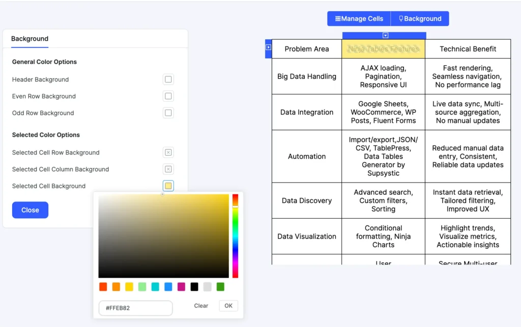The height and width of the screenshot is (327, 521).
Task: Select the magenta preset color swatch
Action: point(181,287)
